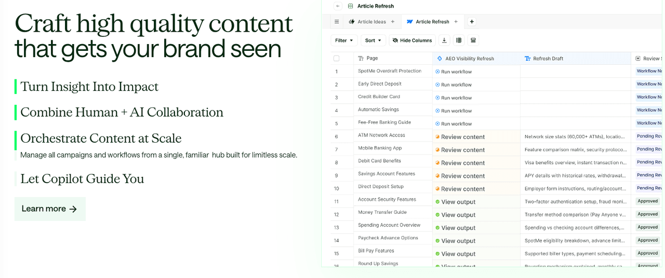Click the Review column header dropdown icon
This screenshot has height=278, width=665.
coord(638,59)
